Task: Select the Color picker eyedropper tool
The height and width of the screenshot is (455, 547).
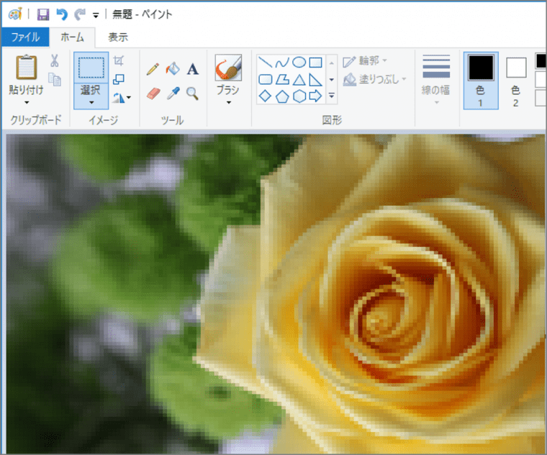Action: [173, 93]
